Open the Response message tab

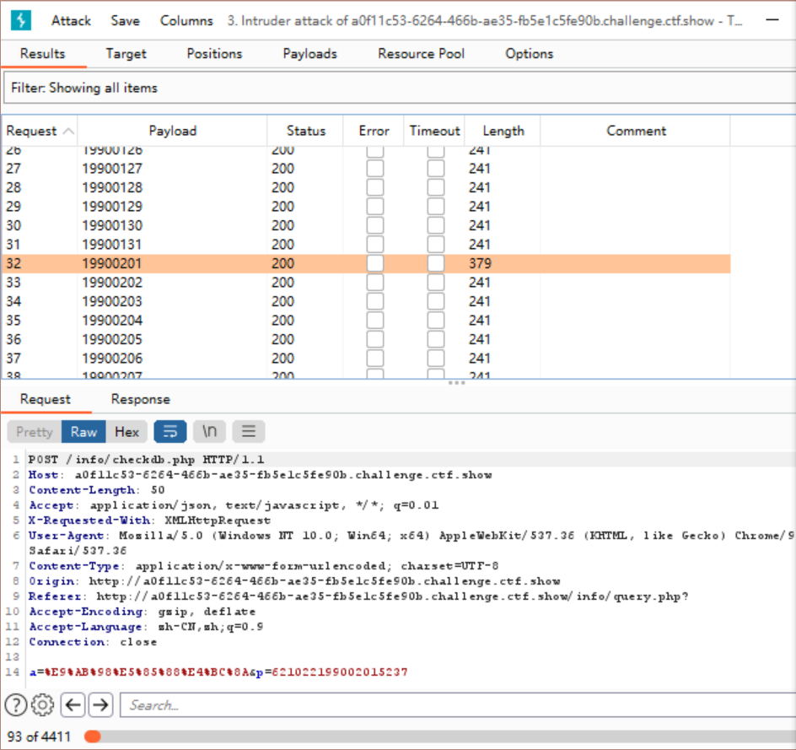point(140,399)
